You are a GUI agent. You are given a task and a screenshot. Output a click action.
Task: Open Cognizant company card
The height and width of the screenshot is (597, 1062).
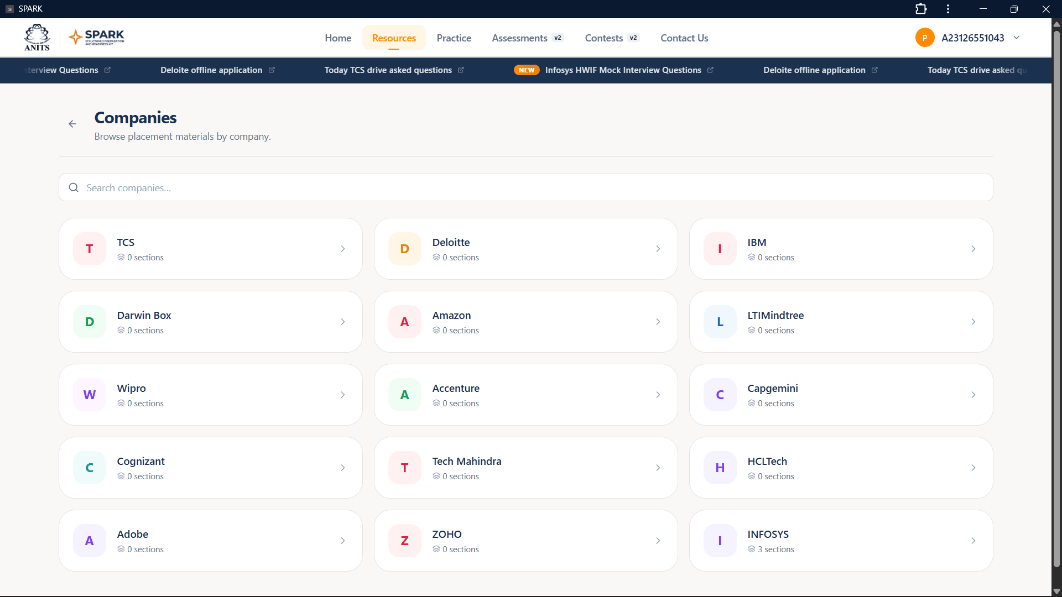click(x=211, y=468)
